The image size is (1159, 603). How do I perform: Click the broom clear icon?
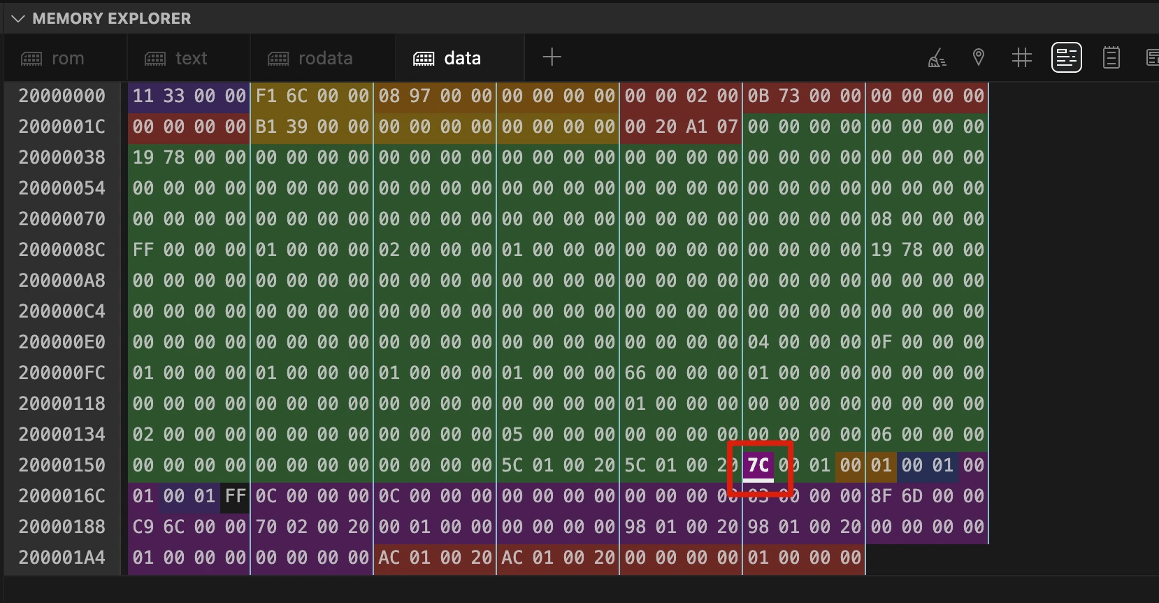(x=937, y=58)
